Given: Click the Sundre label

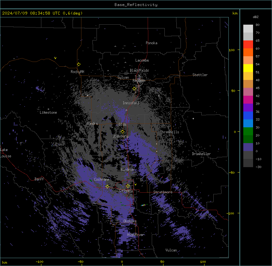Looking at the screenshot, I should pos(92,124).
